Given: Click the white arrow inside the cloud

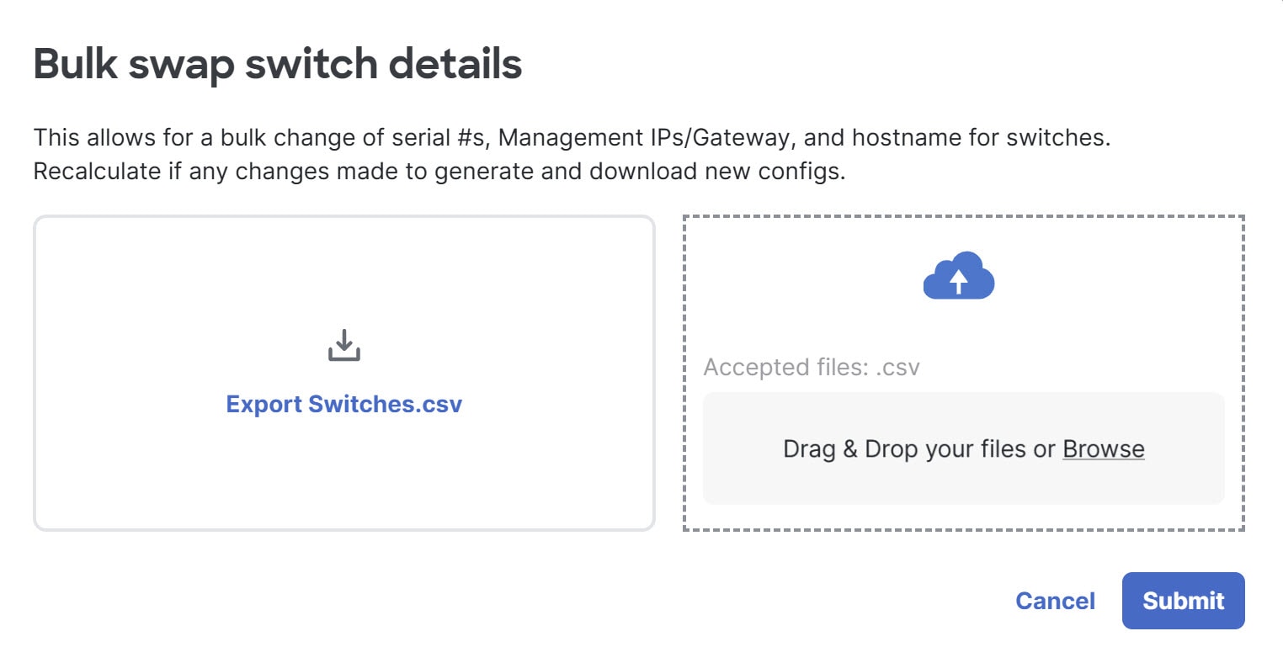Looking at the screenshot, I should (x=958, y=281).
